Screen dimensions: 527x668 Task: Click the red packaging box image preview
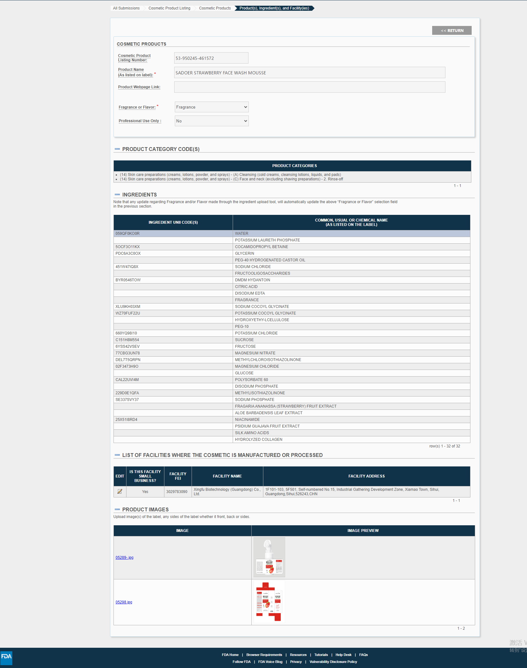pos(269,602)
